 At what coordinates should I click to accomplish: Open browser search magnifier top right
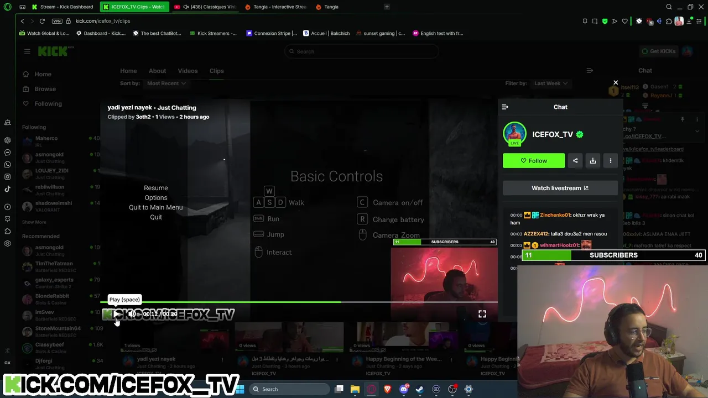669,7
